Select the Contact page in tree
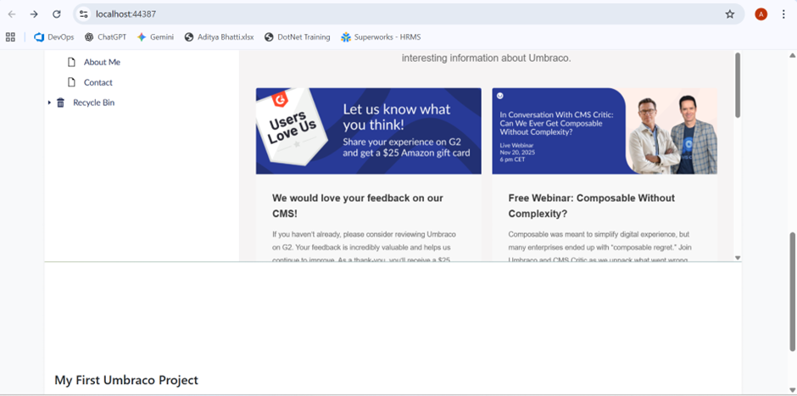This screenshot has width=797, height=396. [98, 82]
